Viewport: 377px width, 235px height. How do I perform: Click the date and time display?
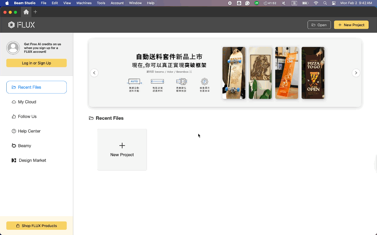356,3
